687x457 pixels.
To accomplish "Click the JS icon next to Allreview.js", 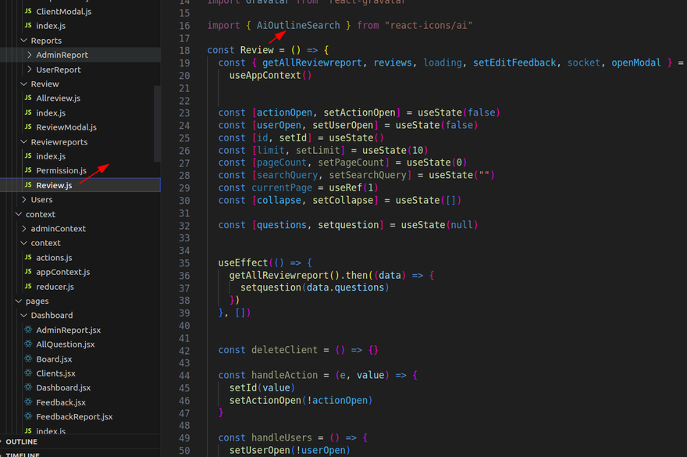I will coord(28,98).
